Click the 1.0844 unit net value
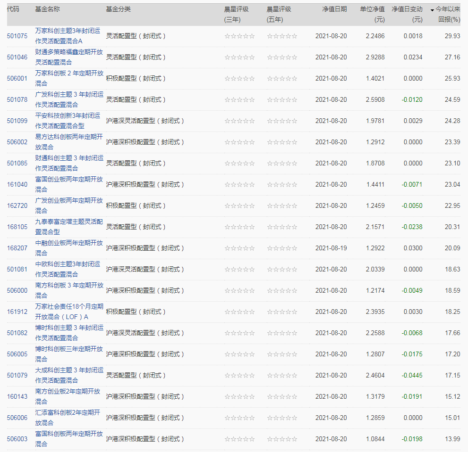Image resolution: width=468 pixels, height=452 pixels. click(x=375, y=439)
